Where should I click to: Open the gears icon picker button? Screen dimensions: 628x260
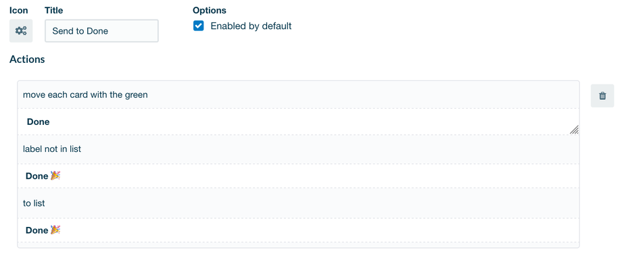[21, 31]
